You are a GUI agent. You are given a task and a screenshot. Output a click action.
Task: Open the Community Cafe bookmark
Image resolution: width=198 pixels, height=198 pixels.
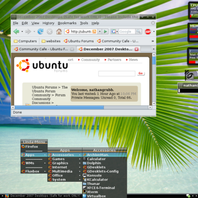[x=118, y=41]
